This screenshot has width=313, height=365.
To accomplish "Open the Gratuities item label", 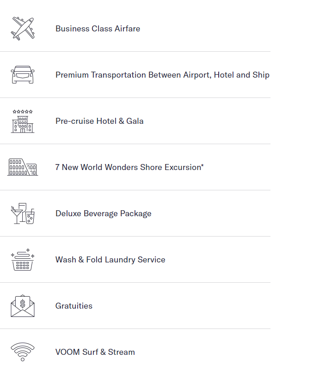I will (x=74, y=306).
